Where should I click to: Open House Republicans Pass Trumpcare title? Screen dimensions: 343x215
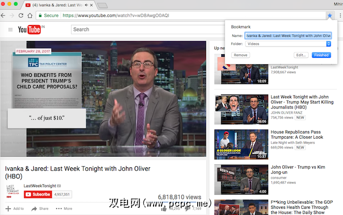pyautogui.click(x=297, y=135)
